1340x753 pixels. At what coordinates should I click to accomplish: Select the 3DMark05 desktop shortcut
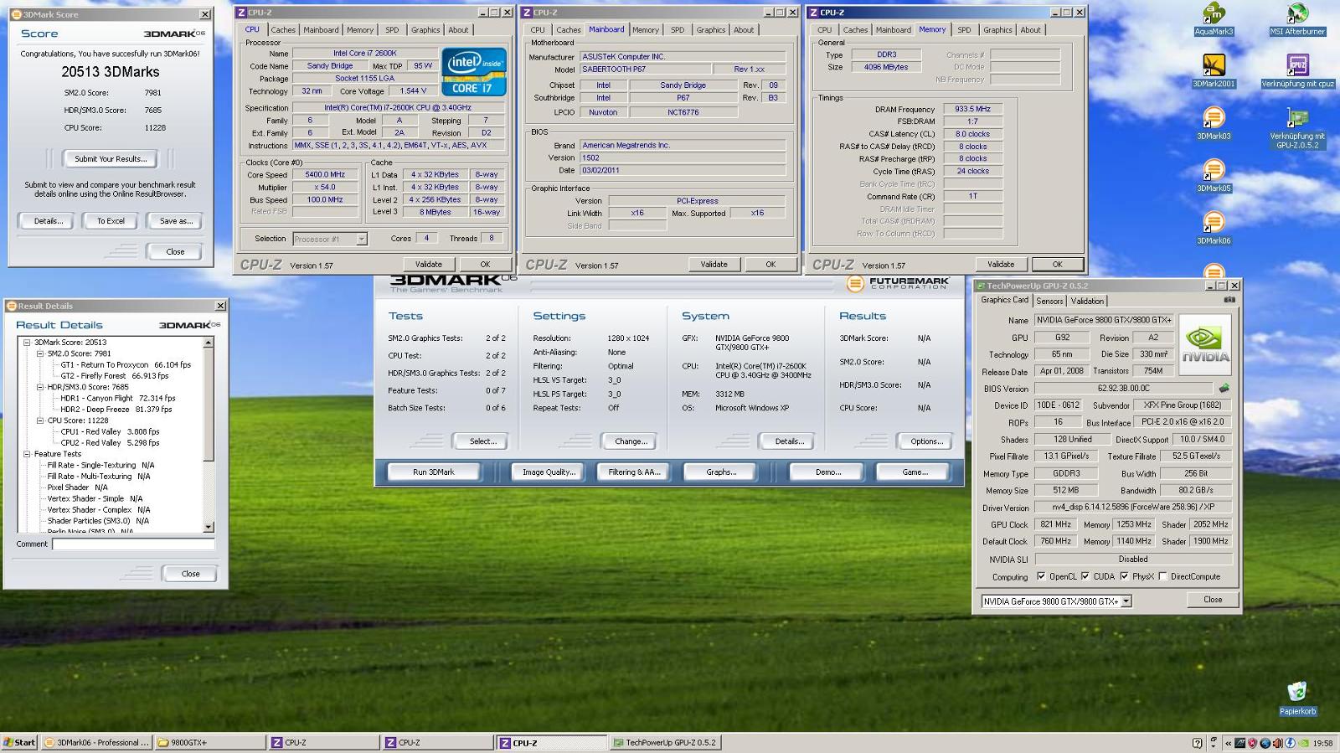click(x=1214, y=176)
